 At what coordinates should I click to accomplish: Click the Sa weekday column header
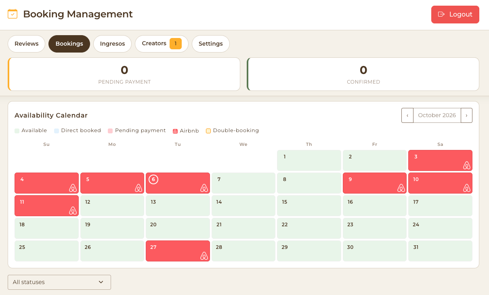(x=440, y=144)
